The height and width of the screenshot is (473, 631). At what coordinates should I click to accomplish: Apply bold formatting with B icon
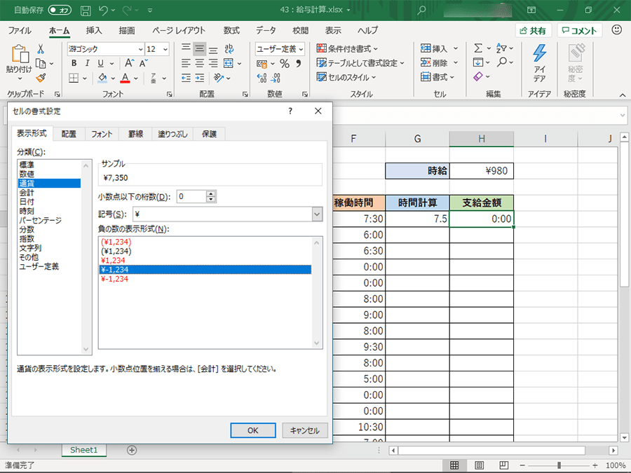click(x=74, y=63)
